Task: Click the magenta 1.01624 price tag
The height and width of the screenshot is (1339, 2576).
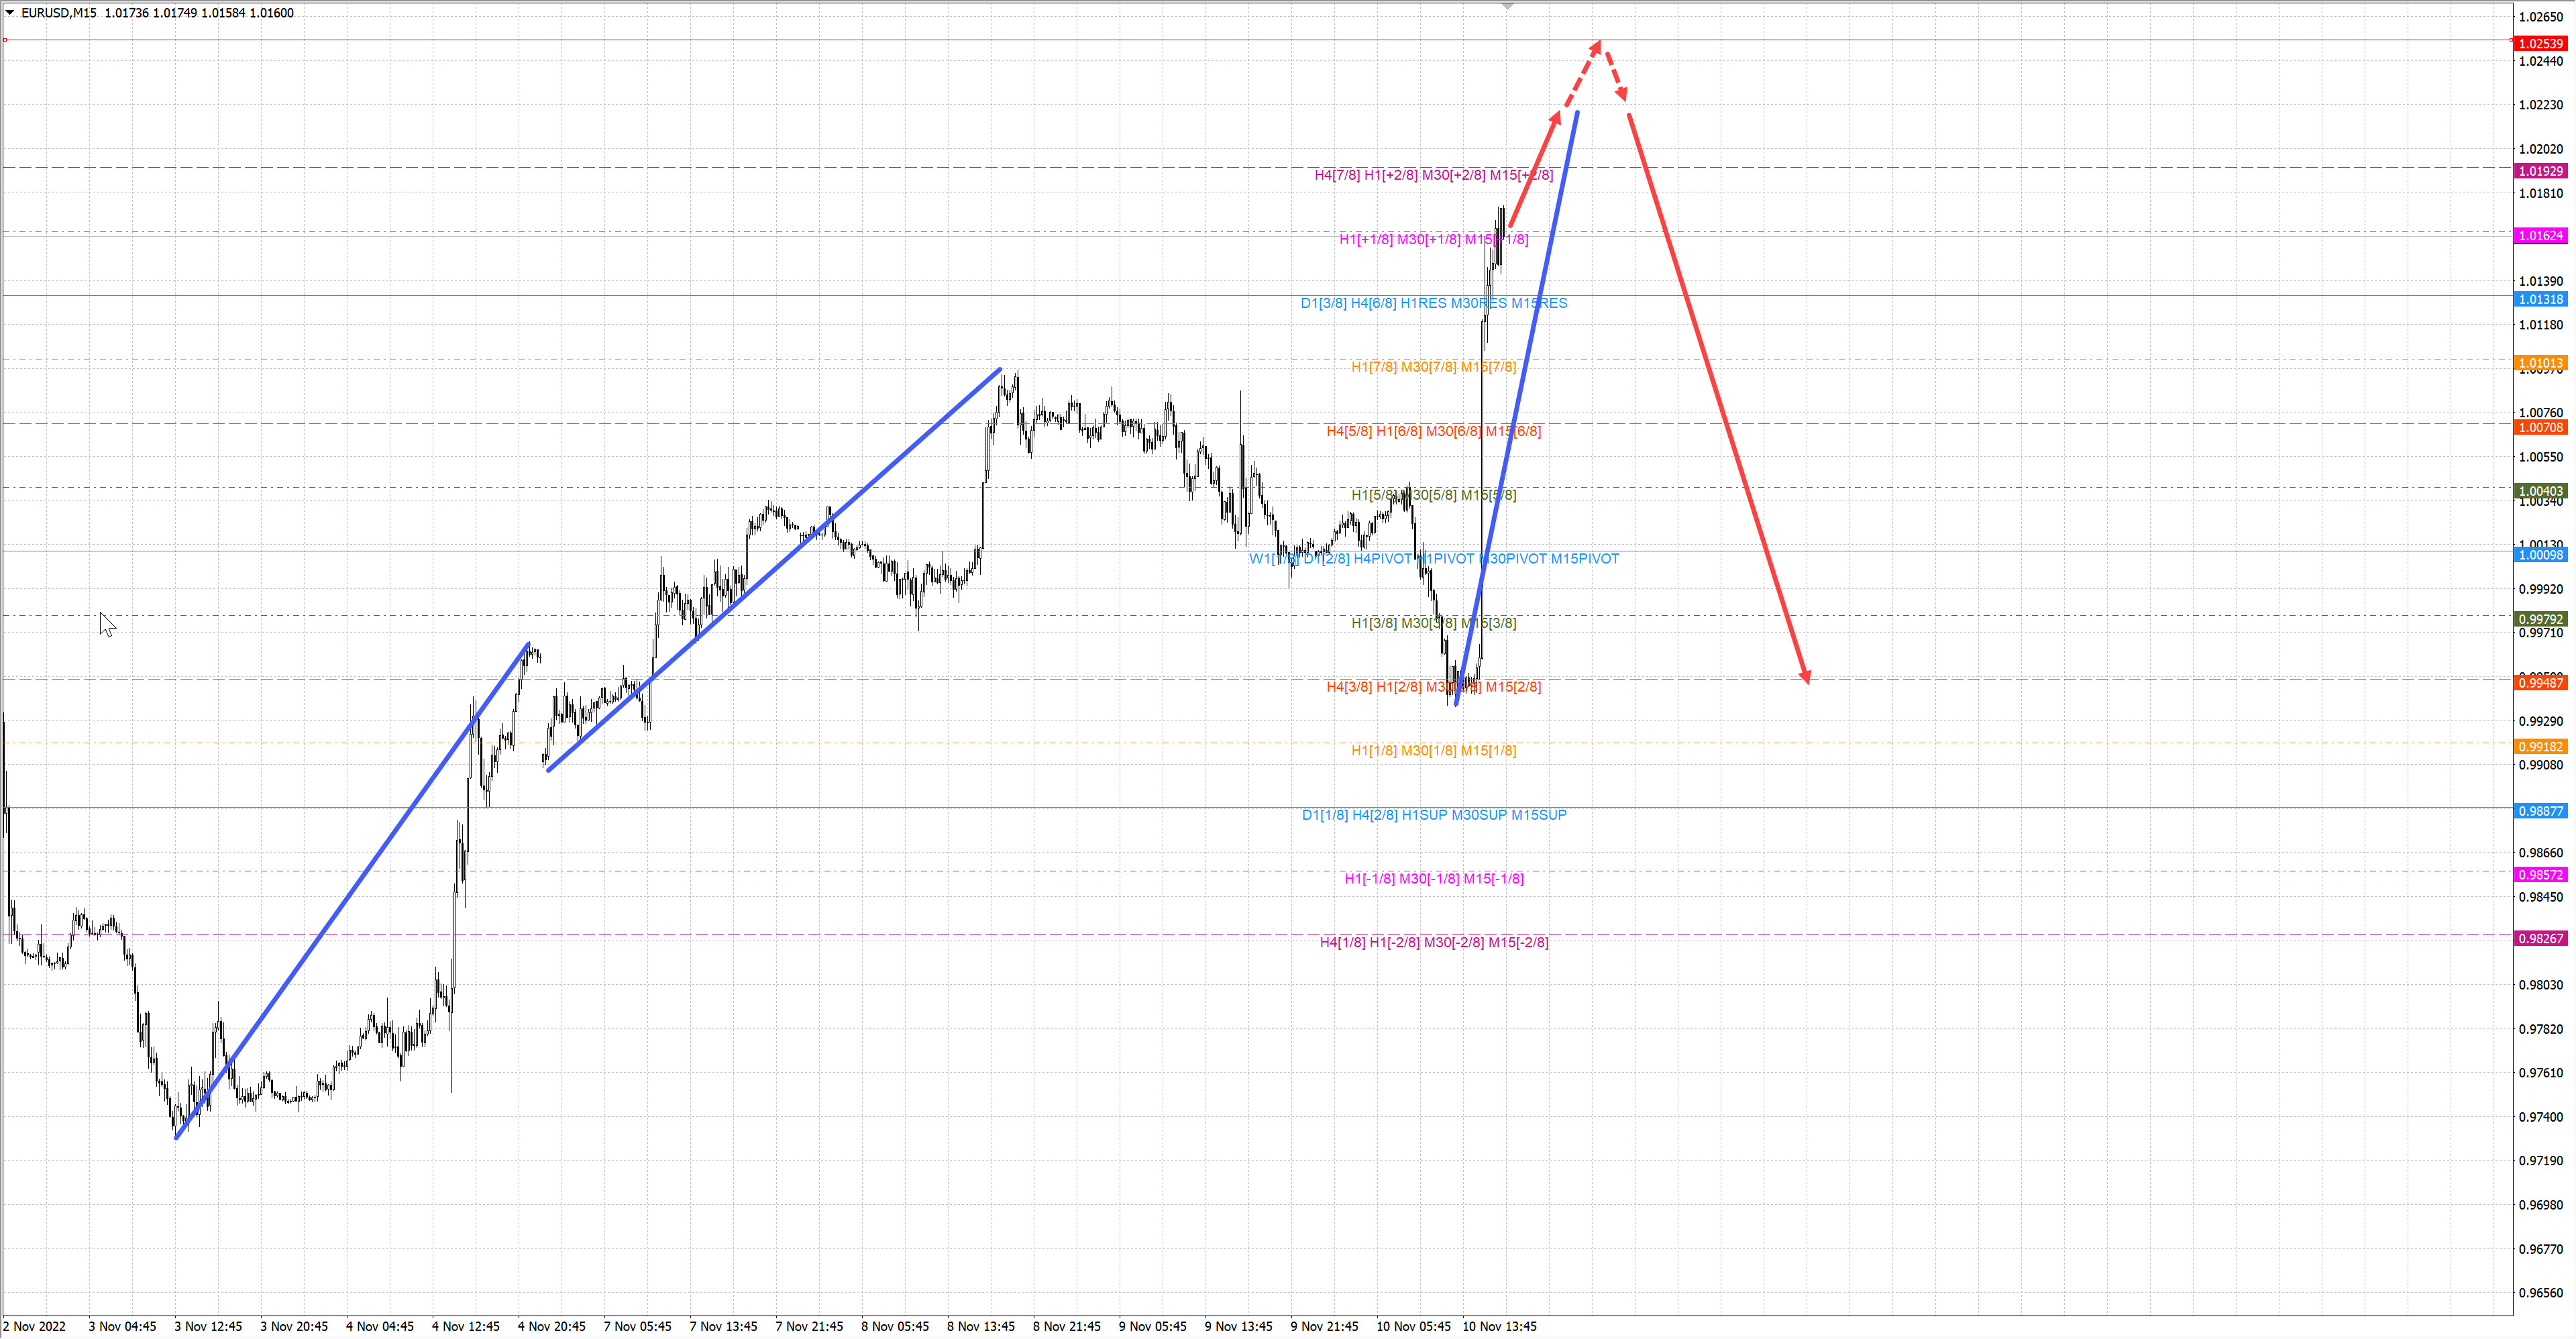Action: (x=2540, y=236)
